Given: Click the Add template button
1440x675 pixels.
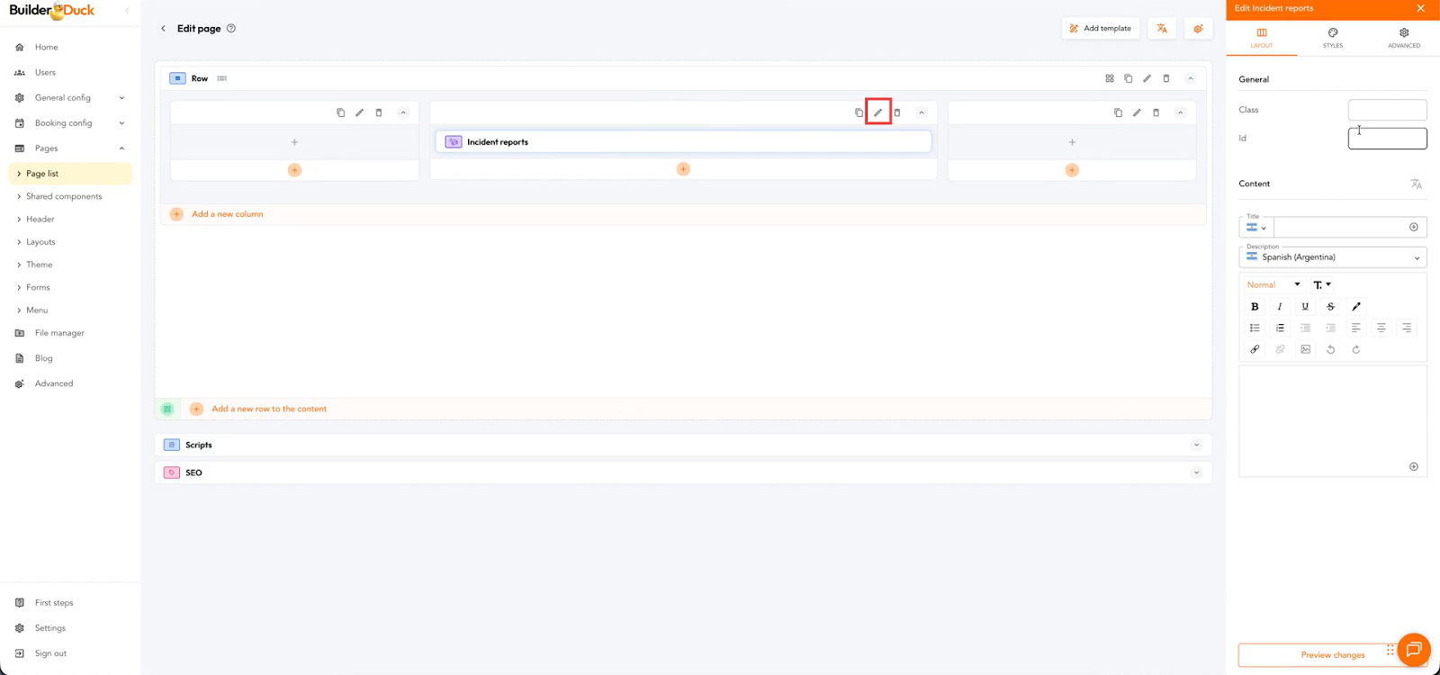Looking at the screenshot, I should pos(1100,29).
